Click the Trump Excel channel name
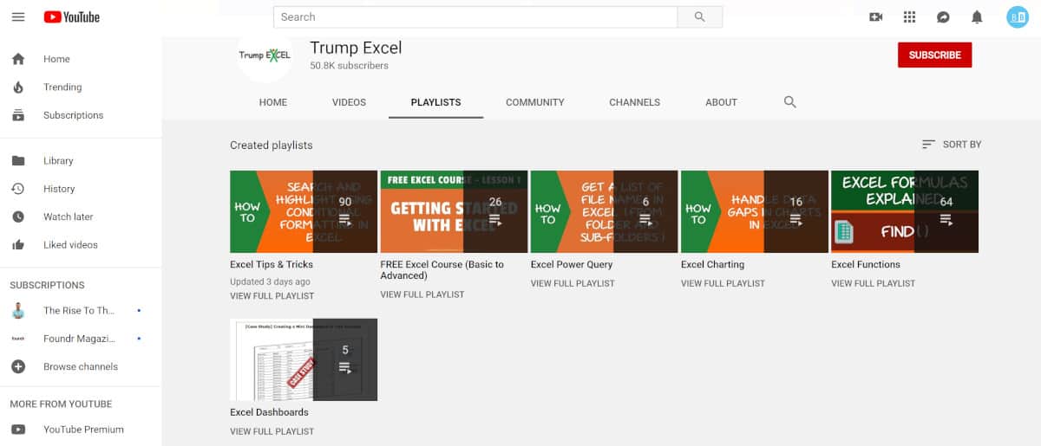Image resolution: width=1041 pixels, height=446 pixels. (356, 48)
